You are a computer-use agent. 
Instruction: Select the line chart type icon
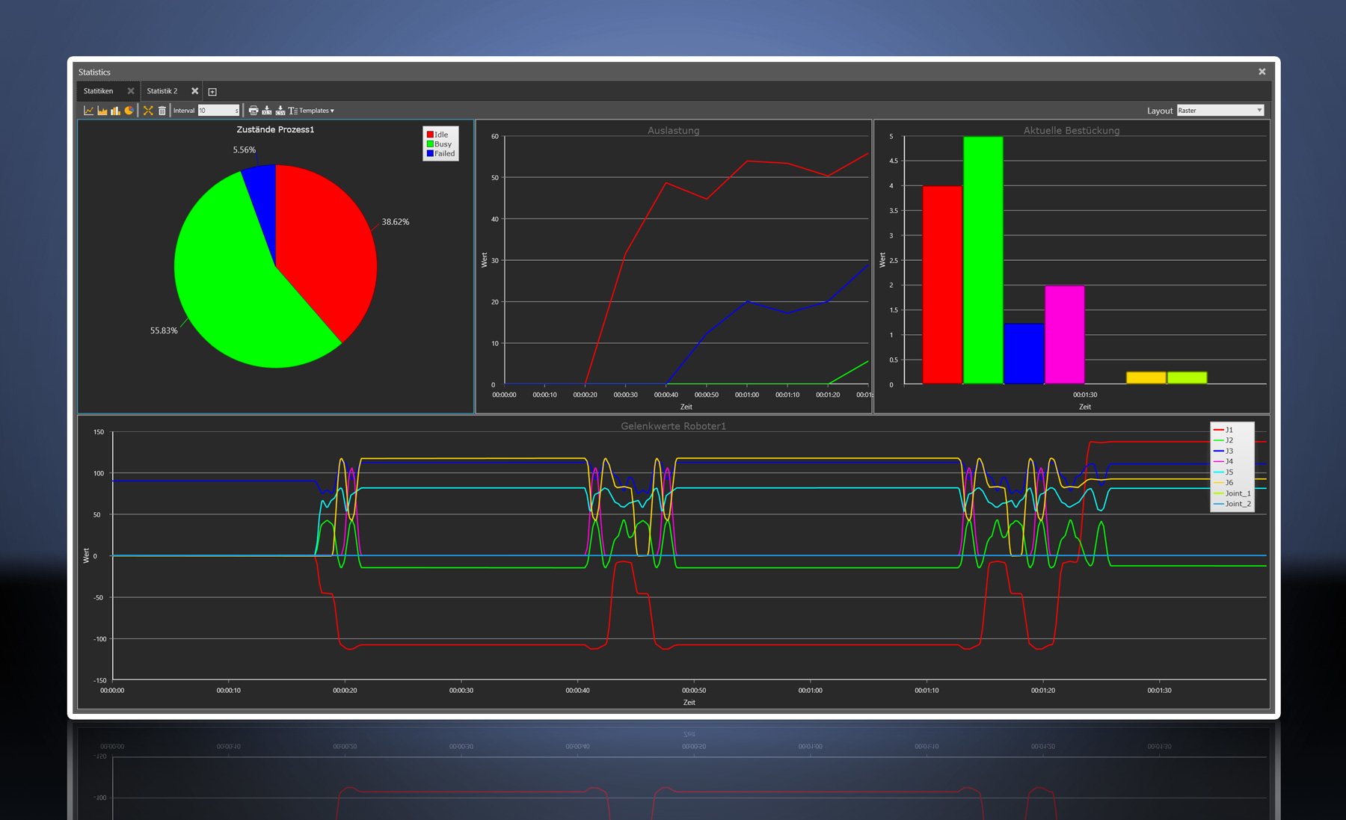(x=89, y=111)
